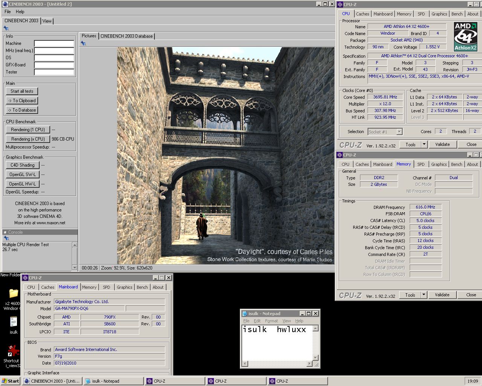This screenshot has height=386, width=482.
Task: Click the MHz (real freq.) input field
Action: point(54,51)
